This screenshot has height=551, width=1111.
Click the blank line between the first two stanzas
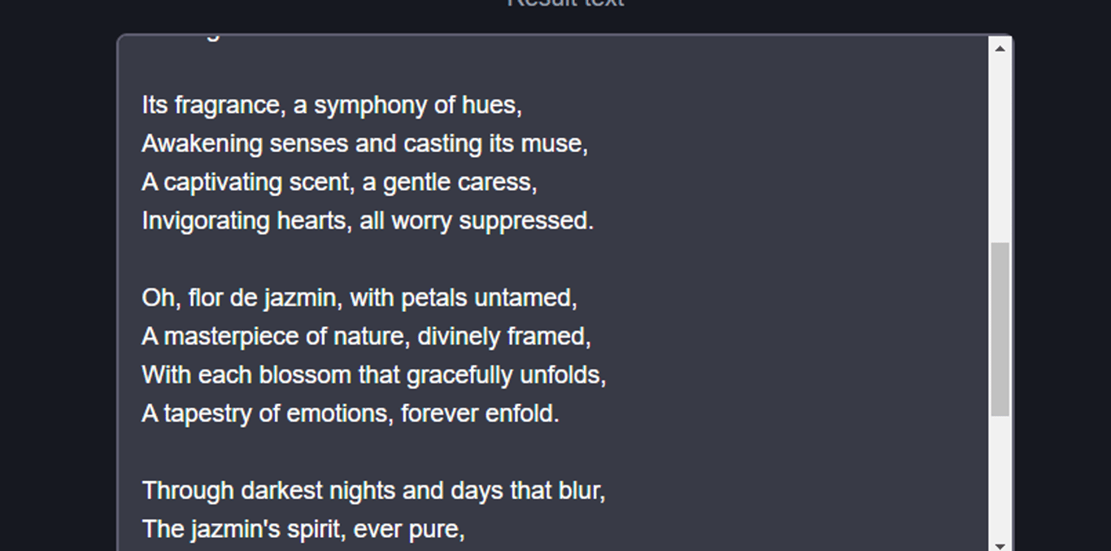click(x=553, y=259)
